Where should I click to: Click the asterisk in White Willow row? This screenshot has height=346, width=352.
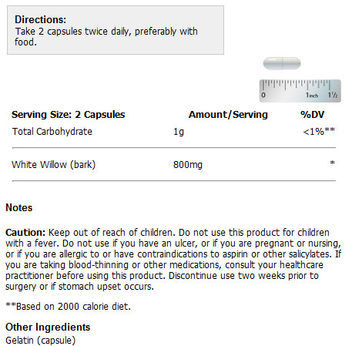[x=332, y=163]
